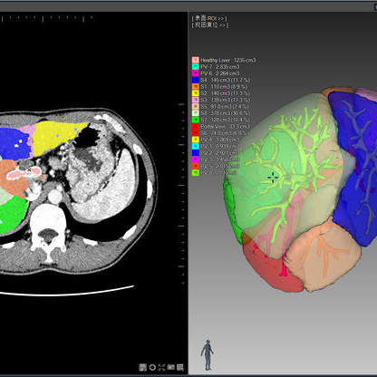Toggle the Healthy Liver legend color box

pos(196,60)
